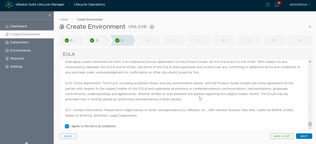Image resolution: width=316 pixels, height=144 pixels.
Task: Click the SAVE & EXIT button
Action: point(282,136)
